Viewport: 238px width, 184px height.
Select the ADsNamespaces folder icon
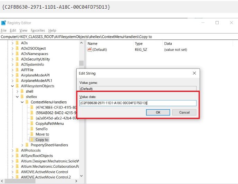pos(17,54)
